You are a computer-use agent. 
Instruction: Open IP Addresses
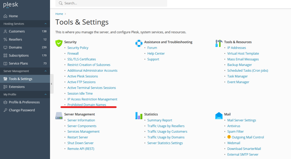click(x=237, y=48)
